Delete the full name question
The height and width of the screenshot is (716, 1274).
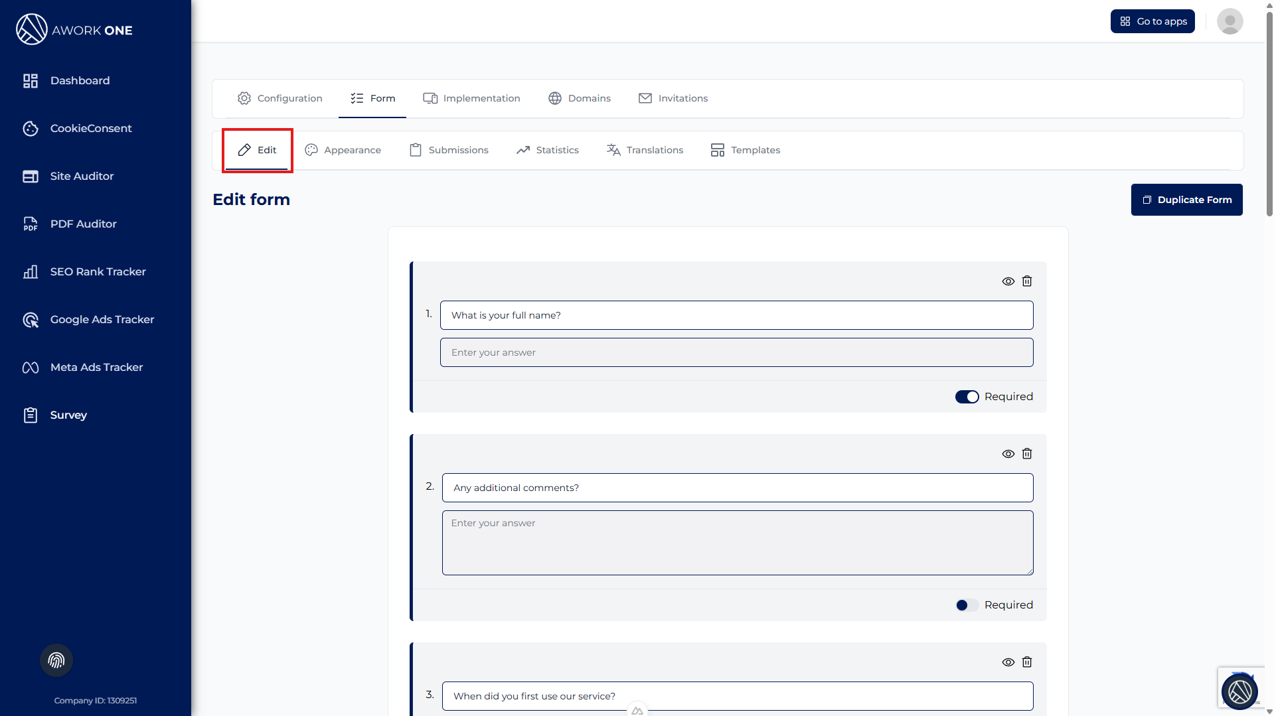(x=1027, y=281)
